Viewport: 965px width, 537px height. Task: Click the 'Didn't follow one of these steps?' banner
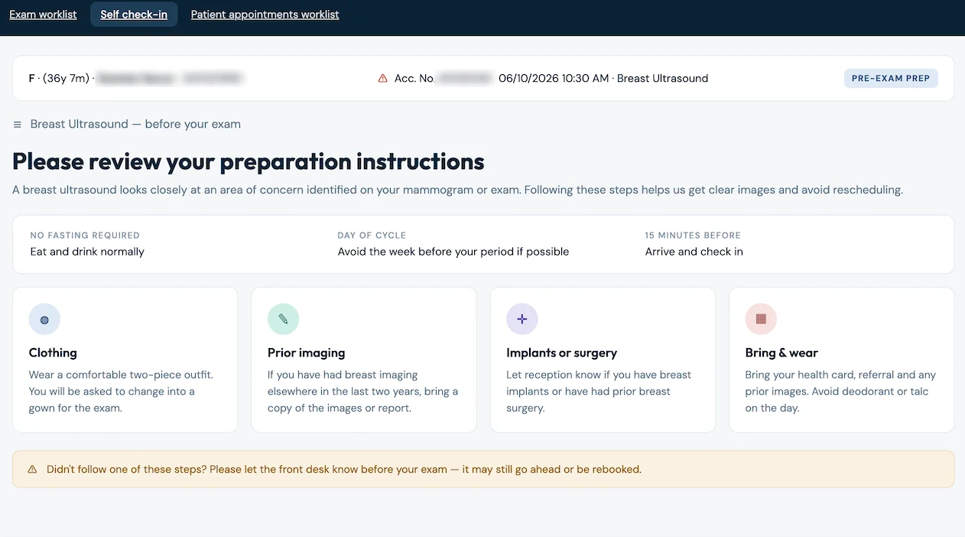point(483,469)
